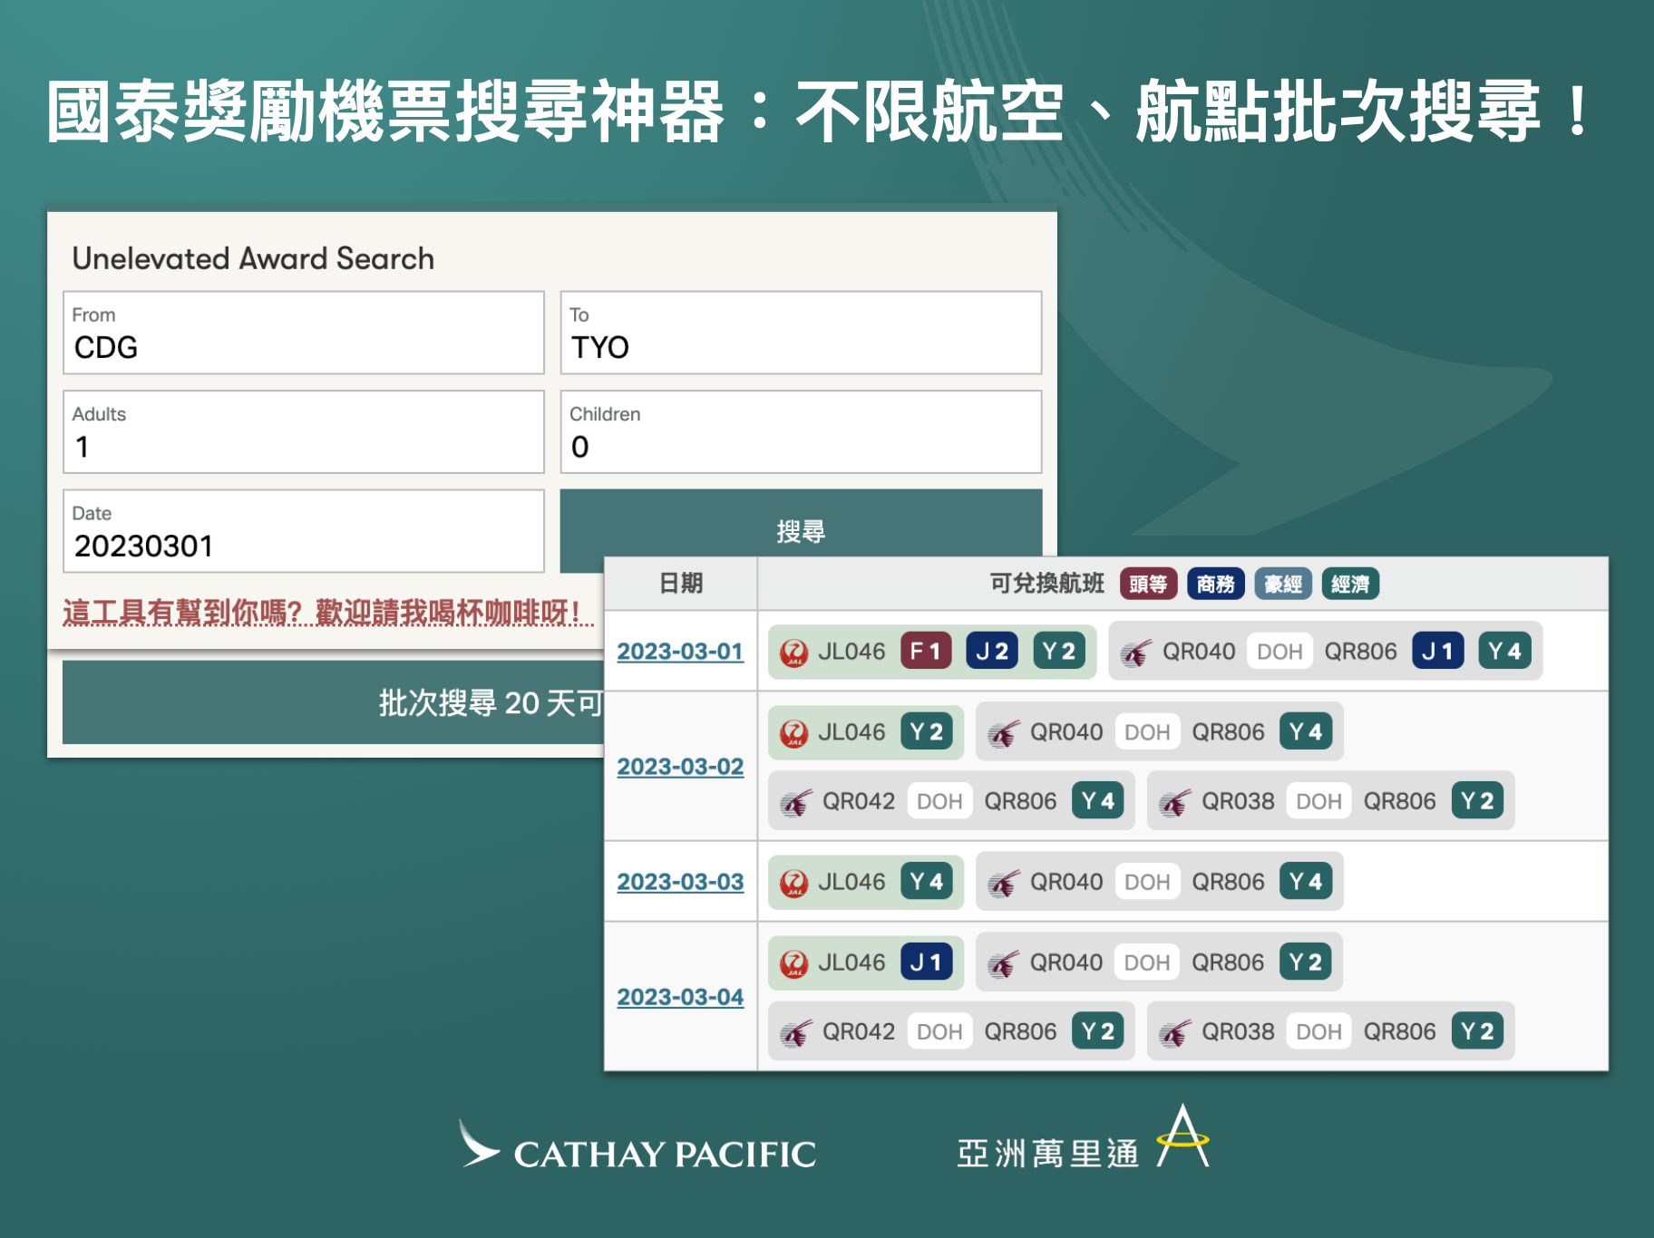
Task: Click the J 1 badge on the QR806 itinerary
Action: pyautogui.click(x=1438, y=651)
